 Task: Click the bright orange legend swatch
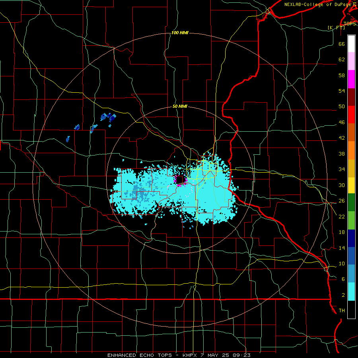pyautogui.click(x=351, y=150)
